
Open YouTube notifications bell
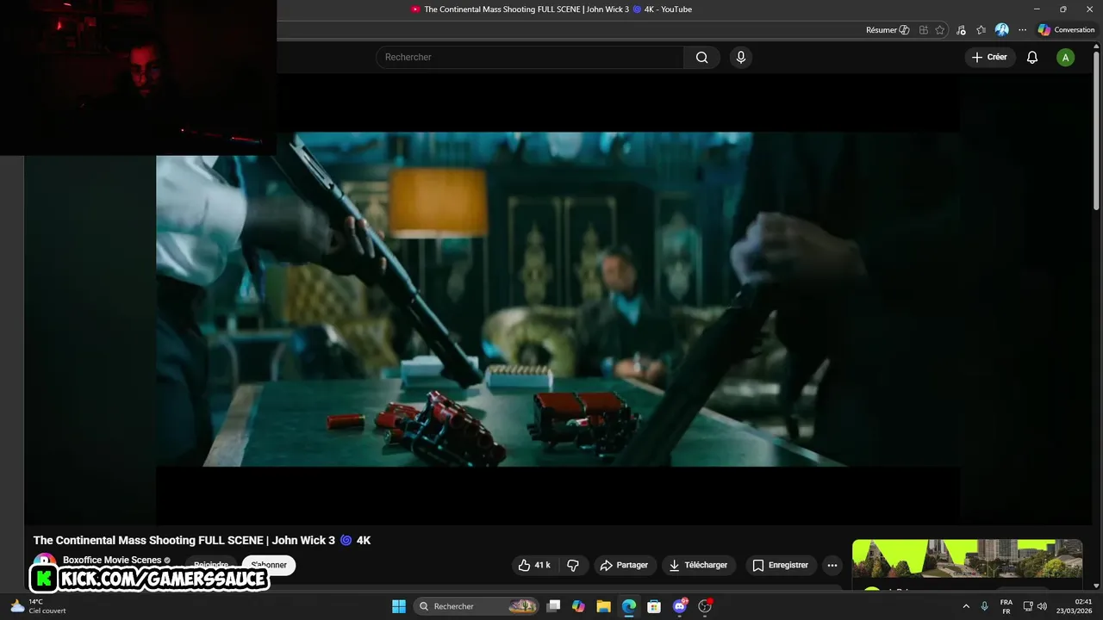click(1031, 58)
